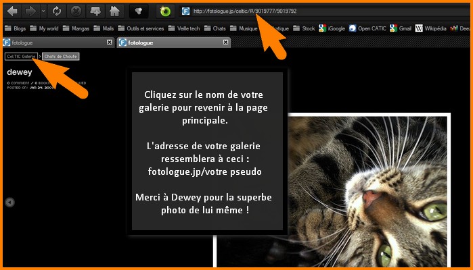Click the 0 comment text under dewey
This screenshot has height=270, width=473.
[x=18, y=83]
